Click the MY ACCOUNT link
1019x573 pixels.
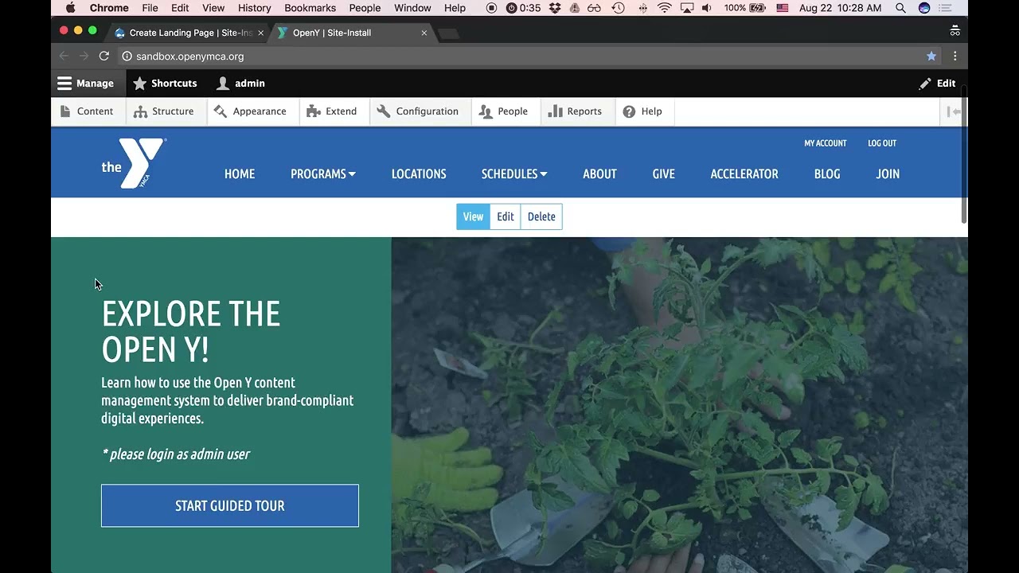point(826,143)
